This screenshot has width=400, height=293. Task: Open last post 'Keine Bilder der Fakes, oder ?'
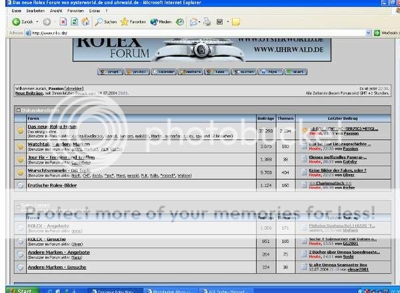click(x=337, y=170)
